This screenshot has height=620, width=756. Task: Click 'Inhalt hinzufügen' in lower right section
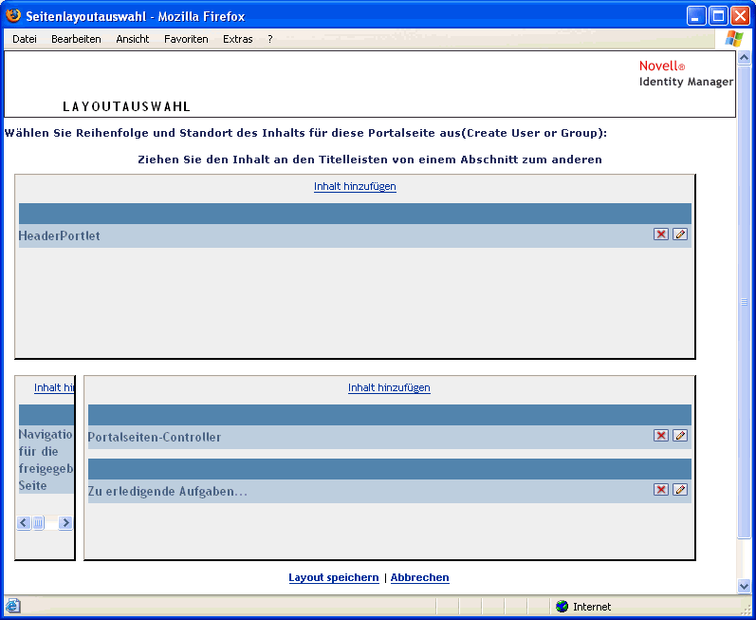(x=389, y=387)
